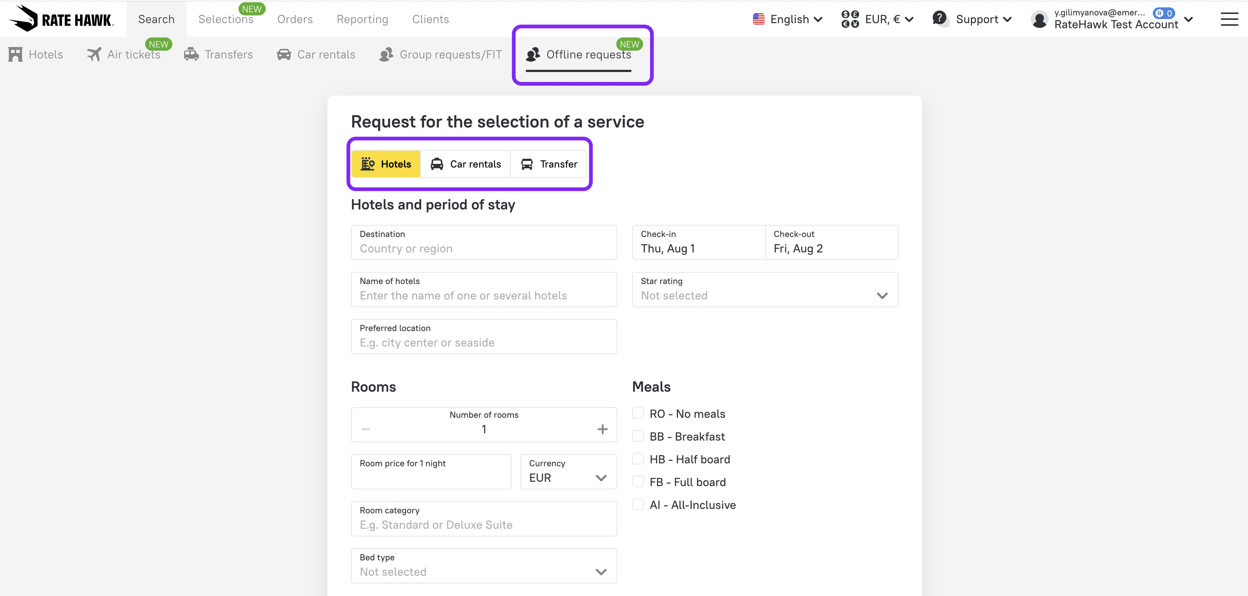Open the Bed type dropdown
1248x596 pixels.
pyautogui.click(x=484, y=566)
